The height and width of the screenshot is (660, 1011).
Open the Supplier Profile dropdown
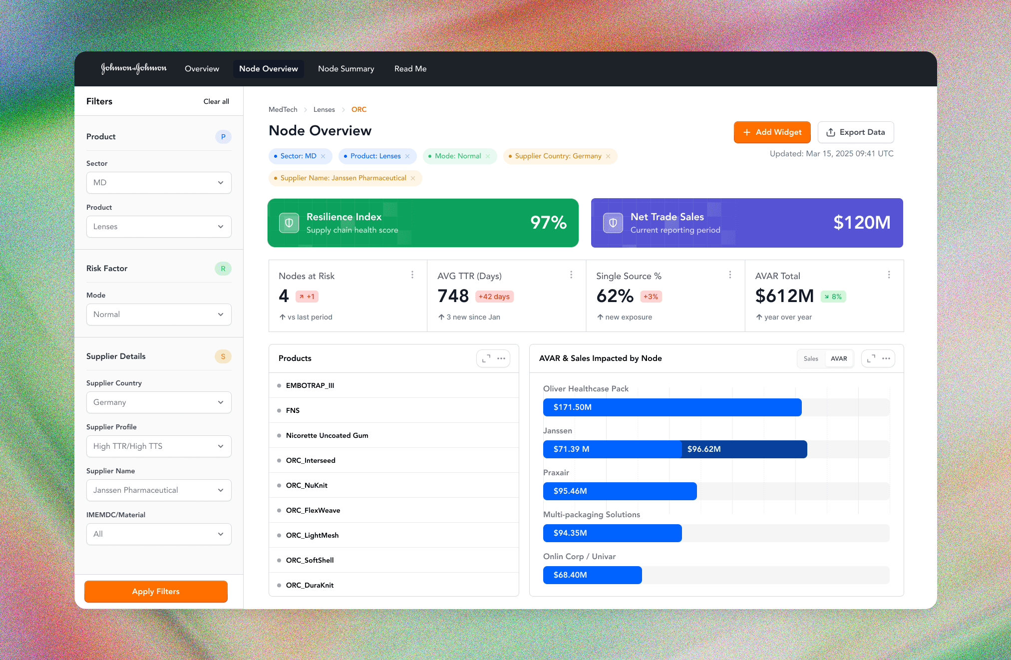pyautogui.click(x=159, y=446)
